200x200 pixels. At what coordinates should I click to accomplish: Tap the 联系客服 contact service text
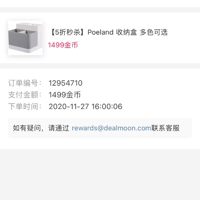pyautogui.click(x=165, y=128)
